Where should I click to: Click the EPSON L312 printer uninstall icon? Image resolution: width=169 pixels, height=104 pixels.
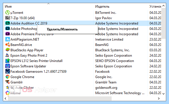[8, 61]
